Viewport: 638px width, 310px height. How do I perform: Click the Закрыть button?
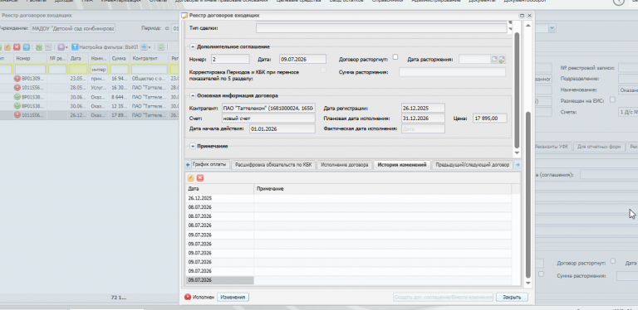pyautogui.click(x=512, y=297)
